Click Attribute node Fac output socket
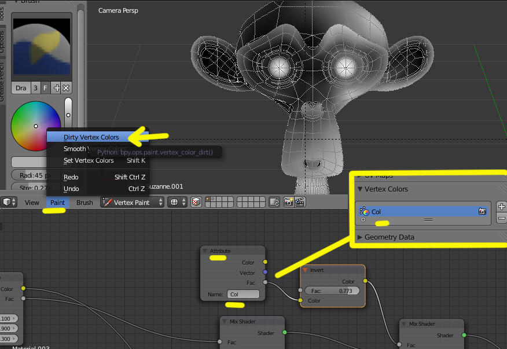The width and height of the screenshot is (507, 349). pyautogui.click(x=265, y=282)
